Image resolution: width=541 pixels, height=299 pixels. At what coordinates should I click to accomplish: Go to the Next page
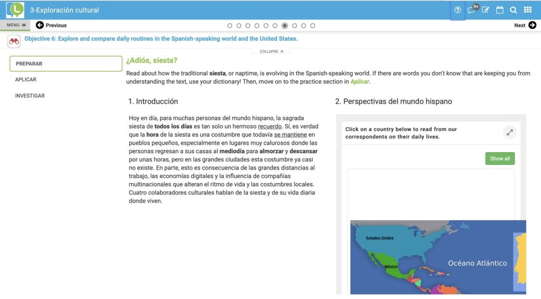coord(525,25)
